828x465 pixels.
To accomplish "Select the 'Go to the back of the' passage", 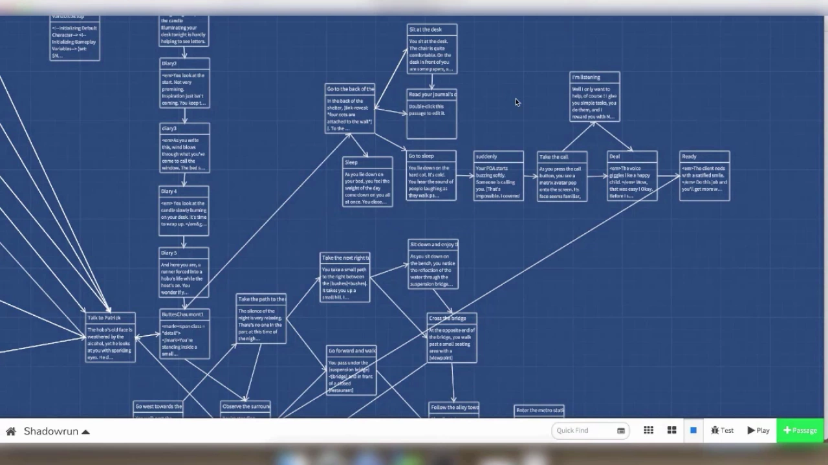I will pos(350,108).
